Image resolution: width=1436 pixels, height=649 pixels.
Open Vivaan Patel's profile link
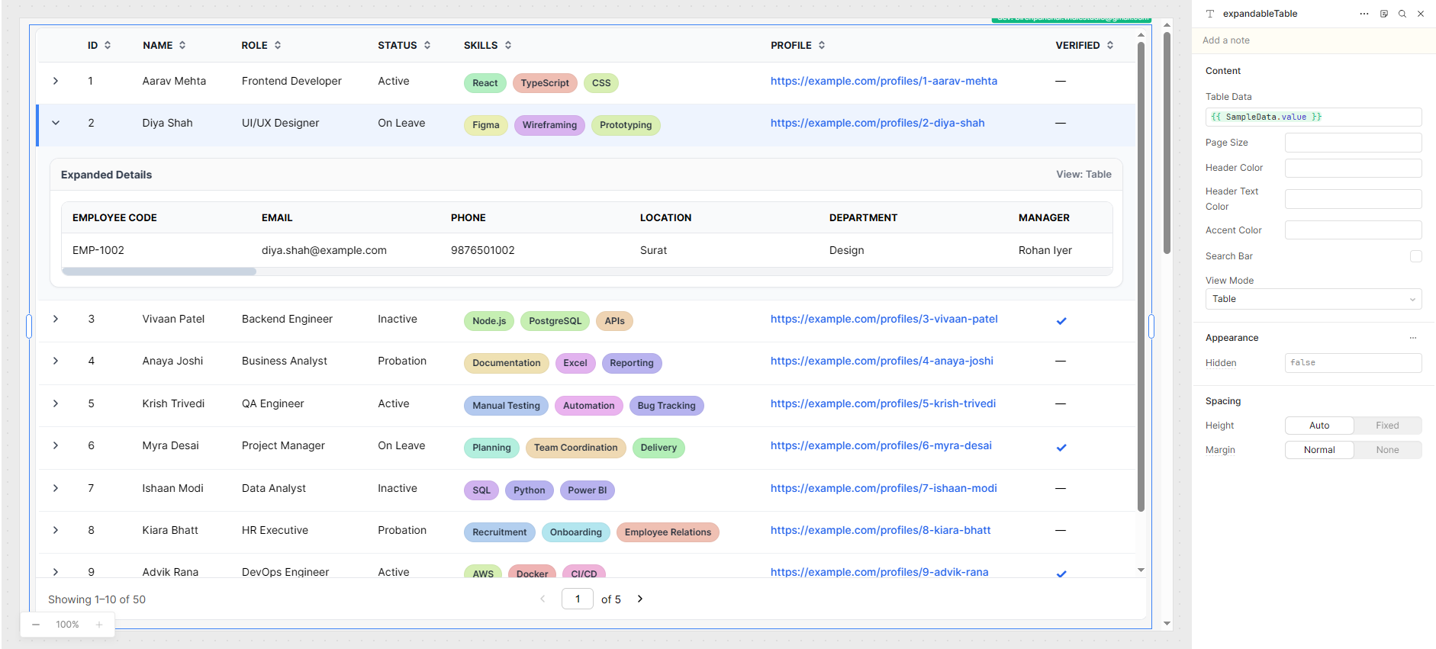coord(884,319)
